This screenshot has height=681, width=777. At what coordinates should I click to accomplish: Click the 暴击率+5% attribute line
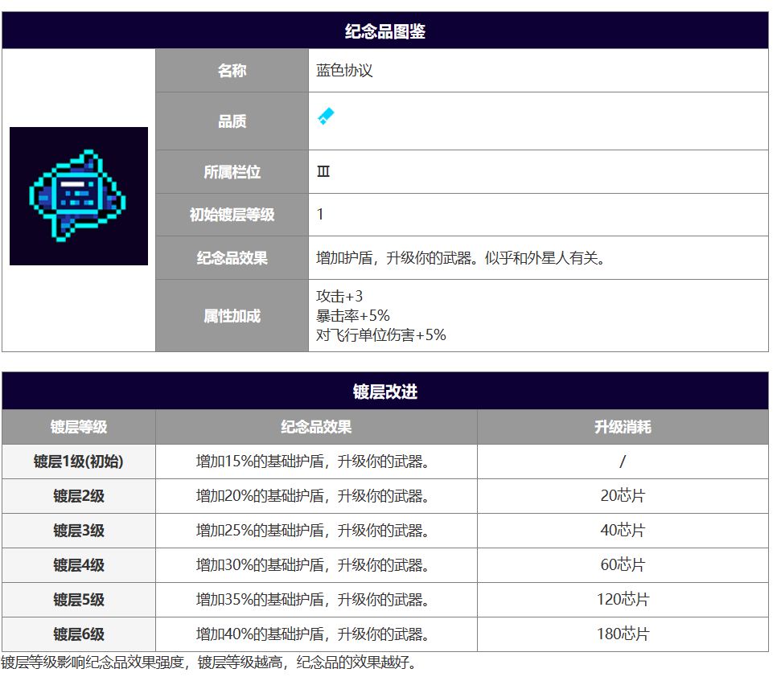(353, 315)
